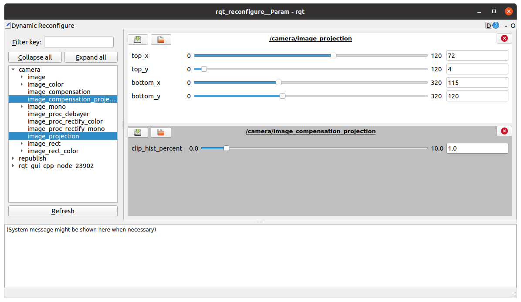The height and width of the screenshot is (302, 521).
Task: Expand the republish tree node
Action: click(x=13, y=158)
